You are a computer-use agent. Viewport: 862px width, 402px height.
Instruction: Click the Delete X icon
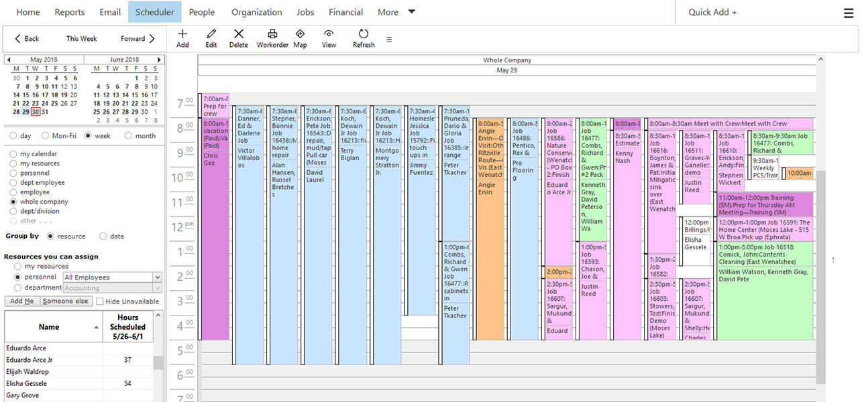(x=238, y=33)
